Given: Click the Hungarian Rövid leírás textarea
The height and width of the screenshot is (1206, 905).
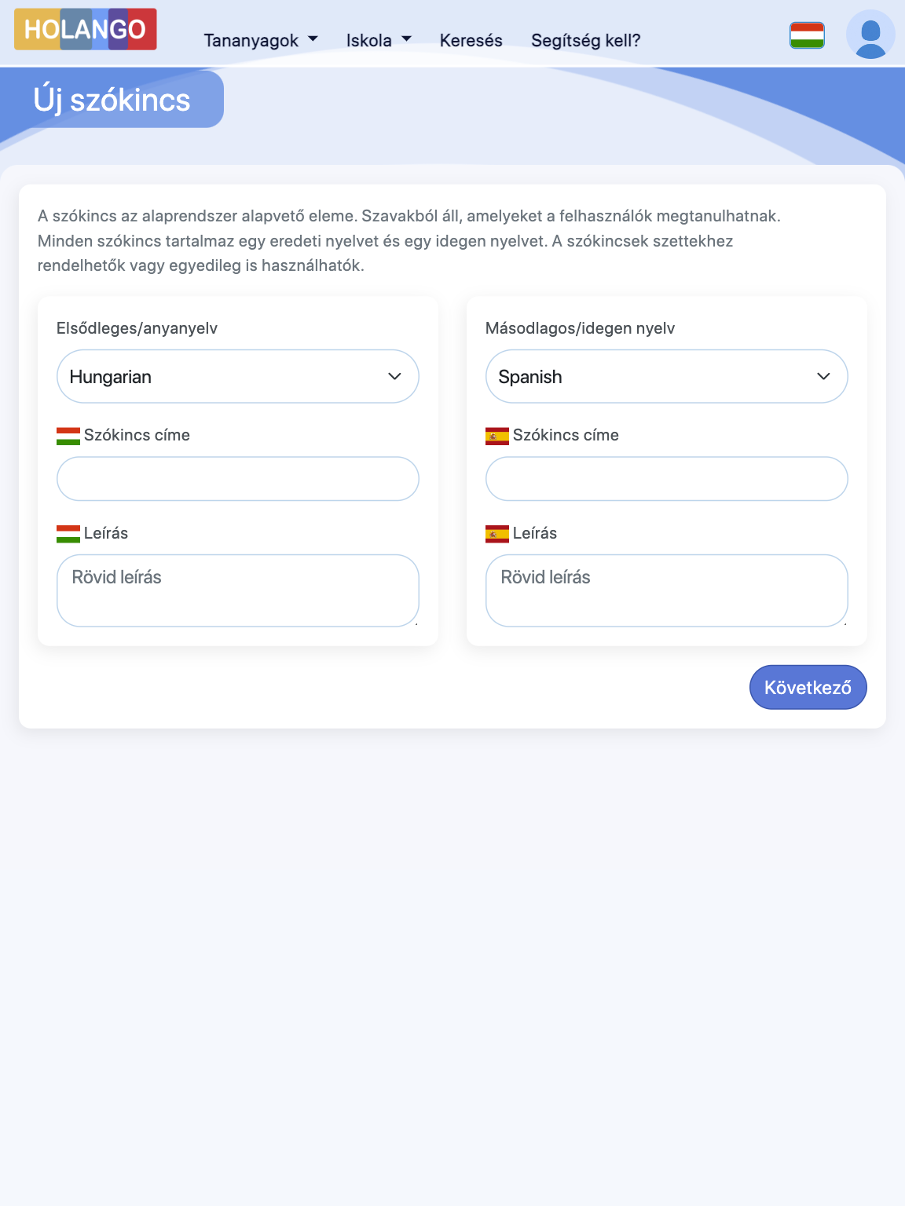Looking at the screenshot, I should coord(237,590).
